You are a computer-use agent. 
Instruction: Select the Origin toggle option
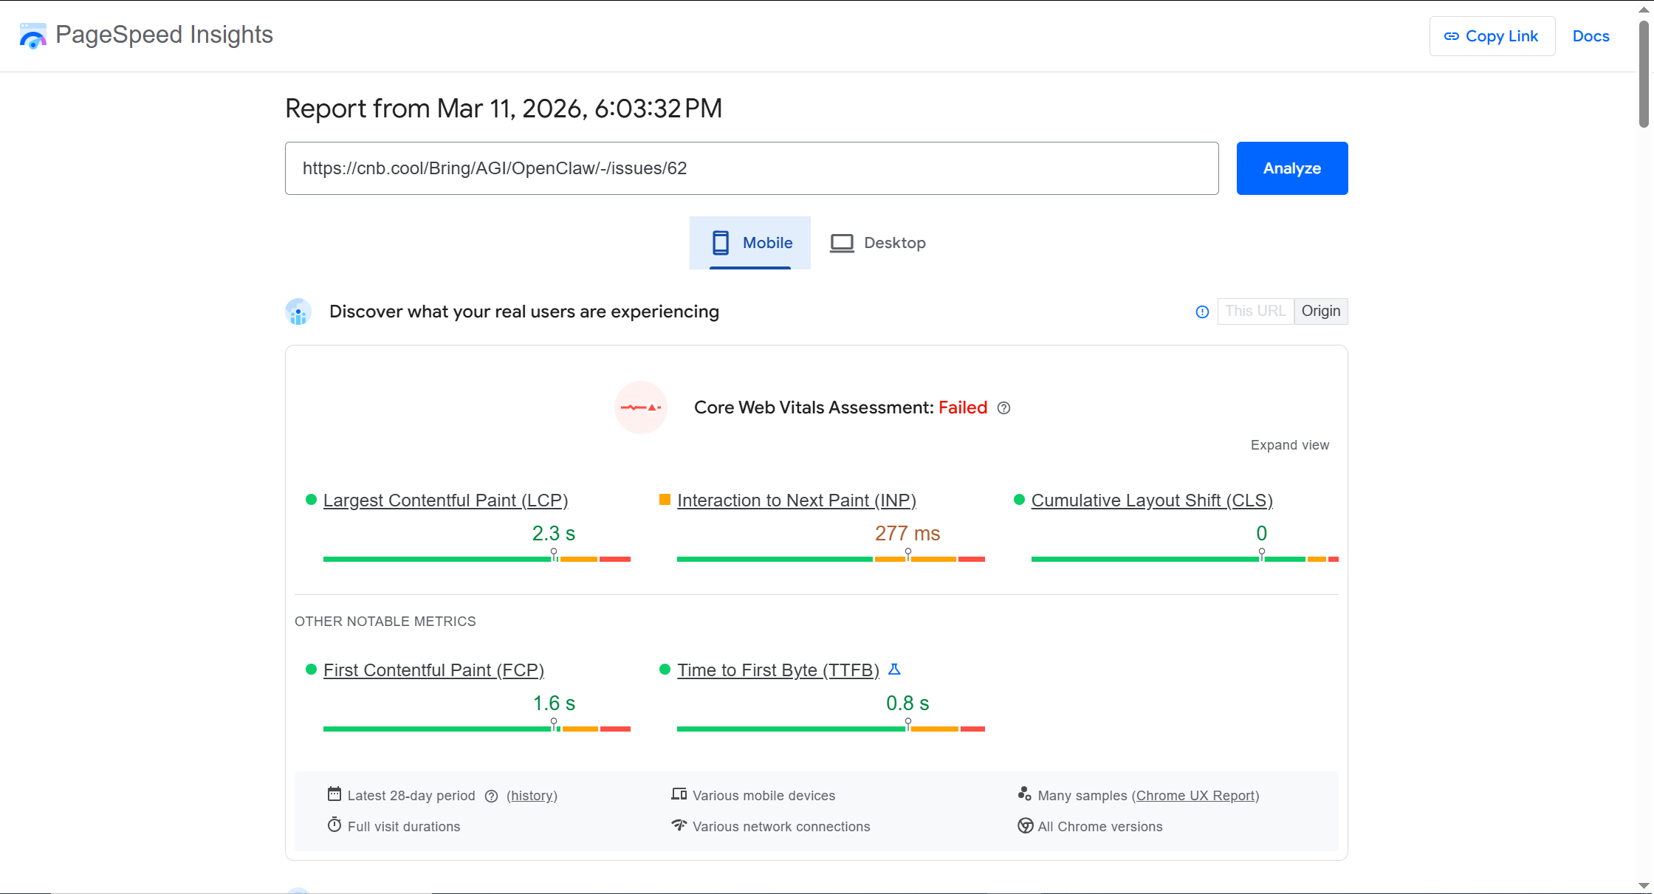pyautogui.click(x=1320, y=311)
